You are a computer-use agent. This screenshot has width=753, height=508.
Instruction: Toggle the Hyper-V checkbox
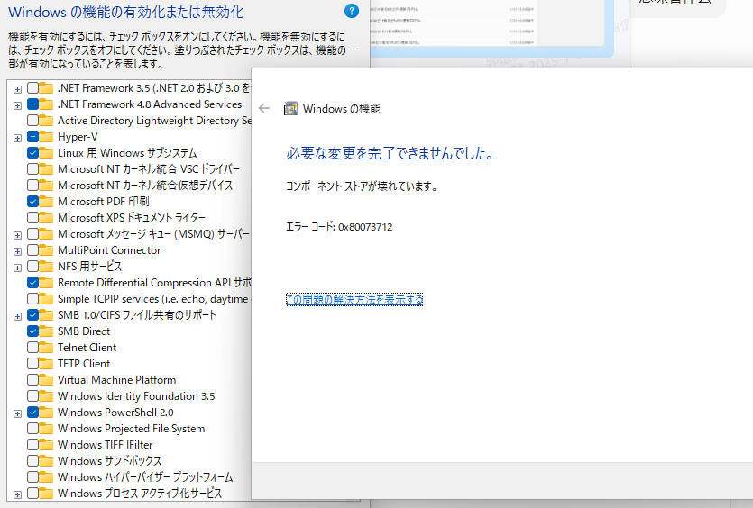[x=32, y=137]
